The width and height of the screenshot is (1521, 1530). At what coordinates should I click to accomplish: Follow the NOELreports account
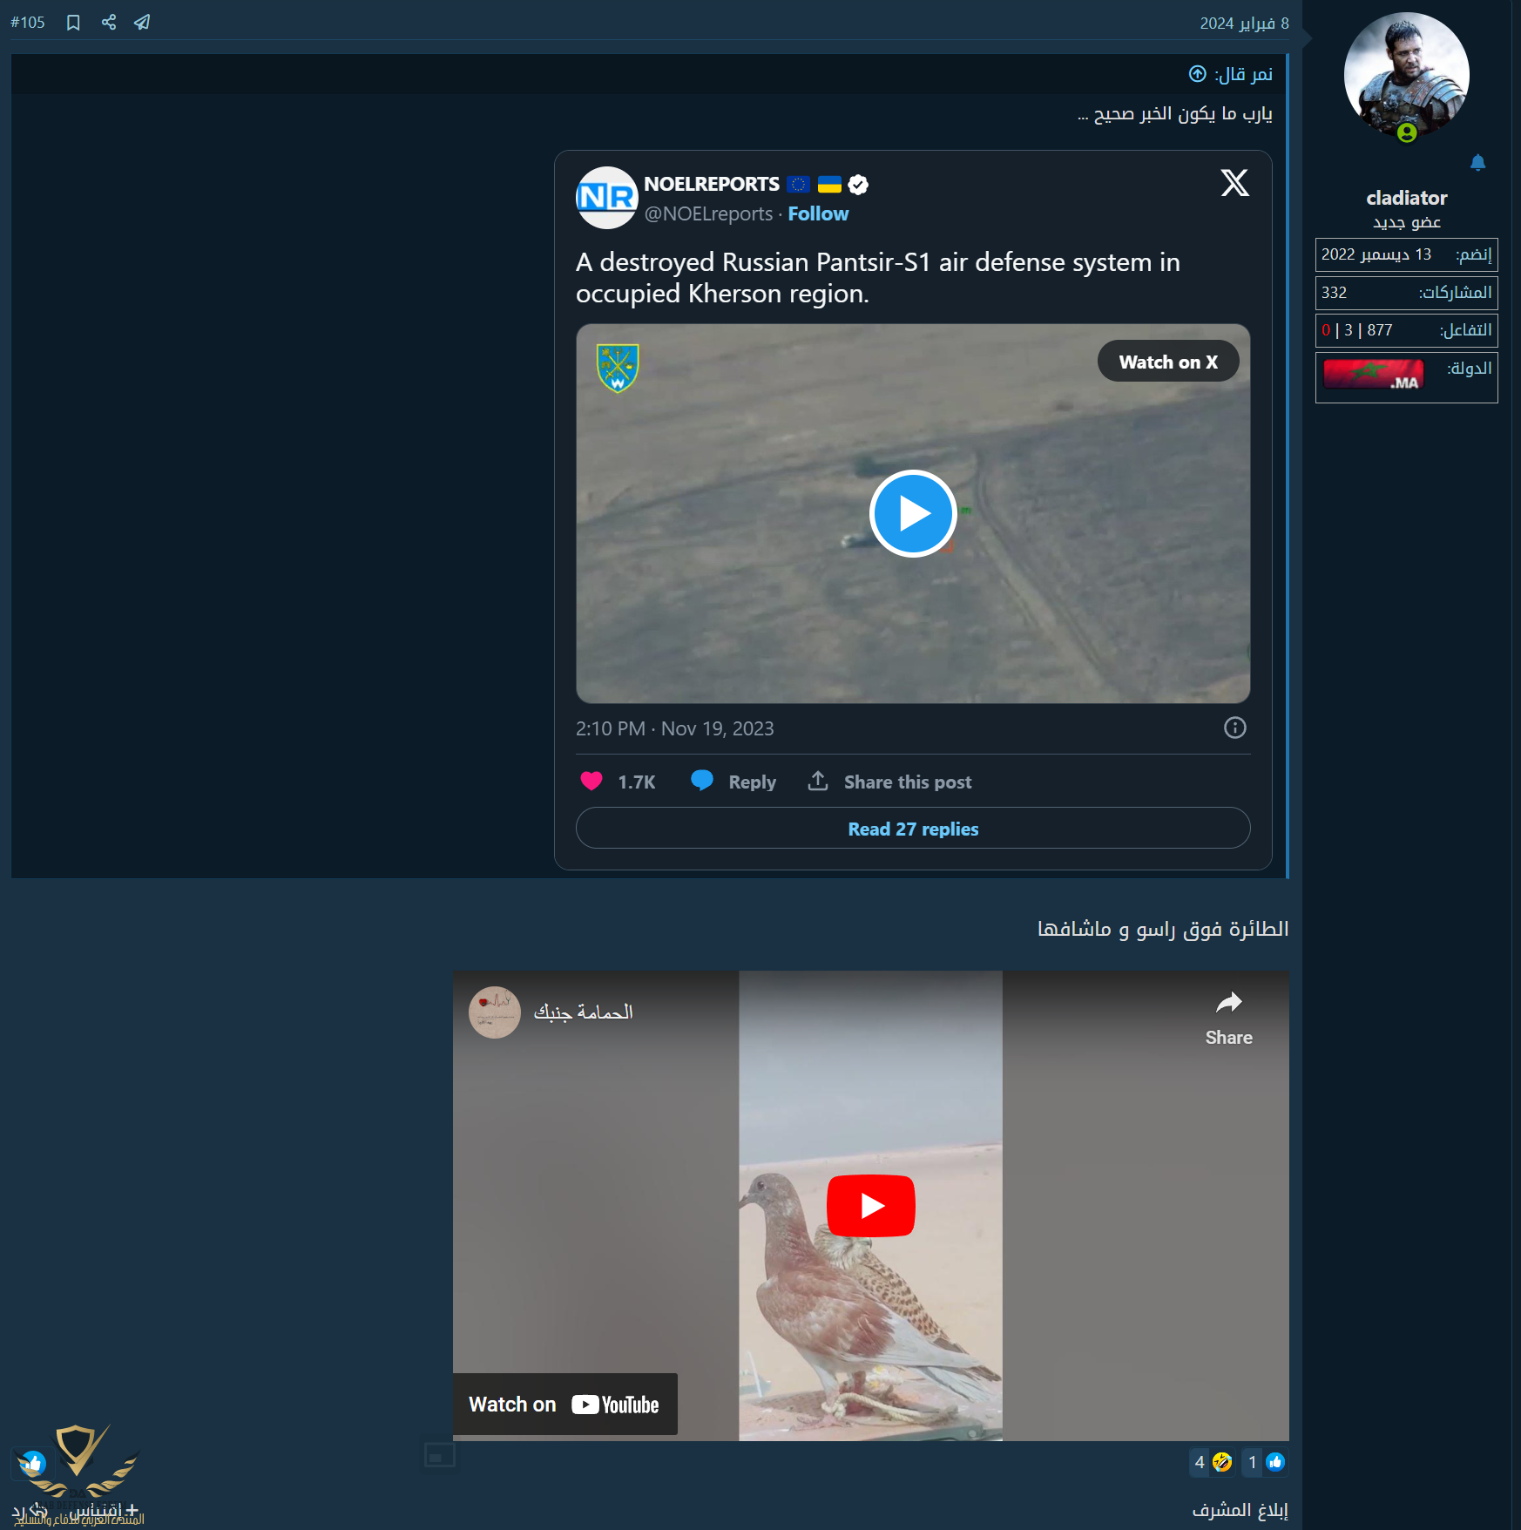(x=817, y=214)
